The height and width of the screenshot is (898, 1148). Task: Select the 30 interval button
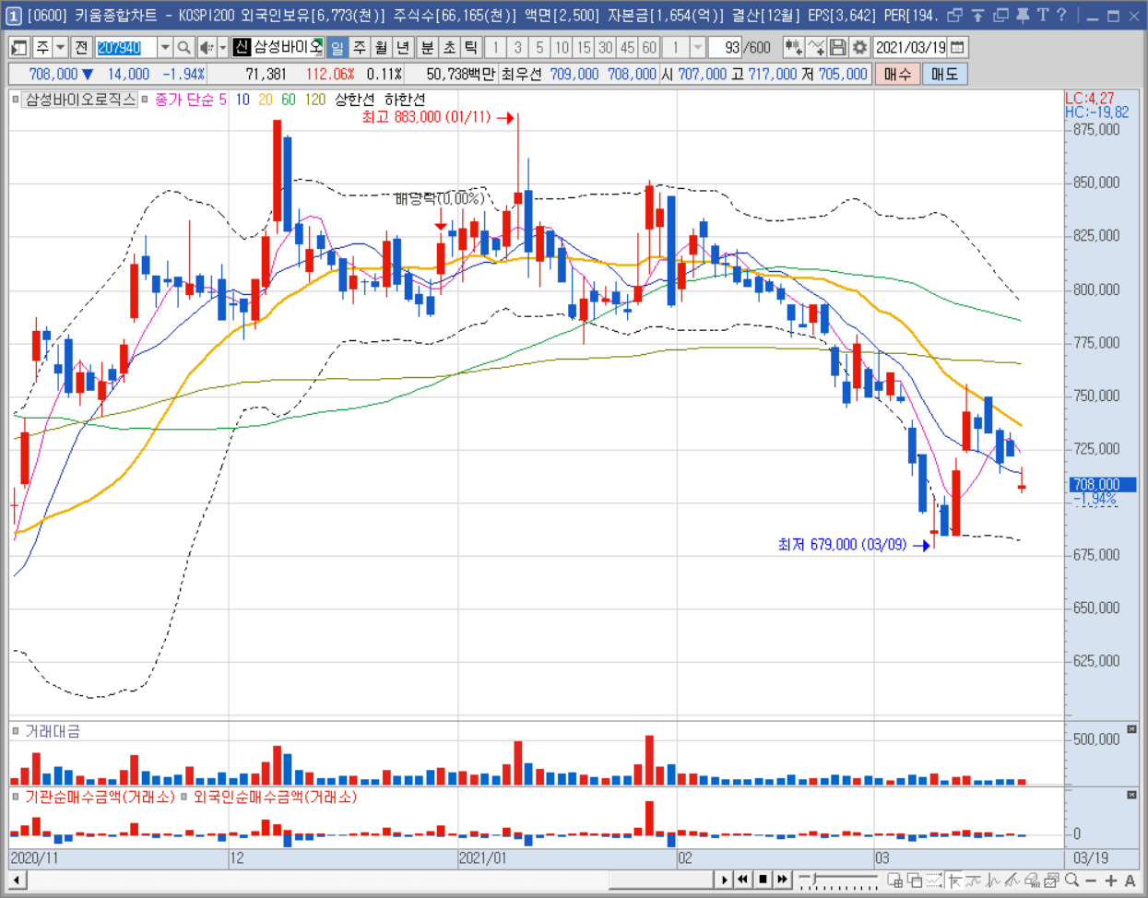point(606,47)
